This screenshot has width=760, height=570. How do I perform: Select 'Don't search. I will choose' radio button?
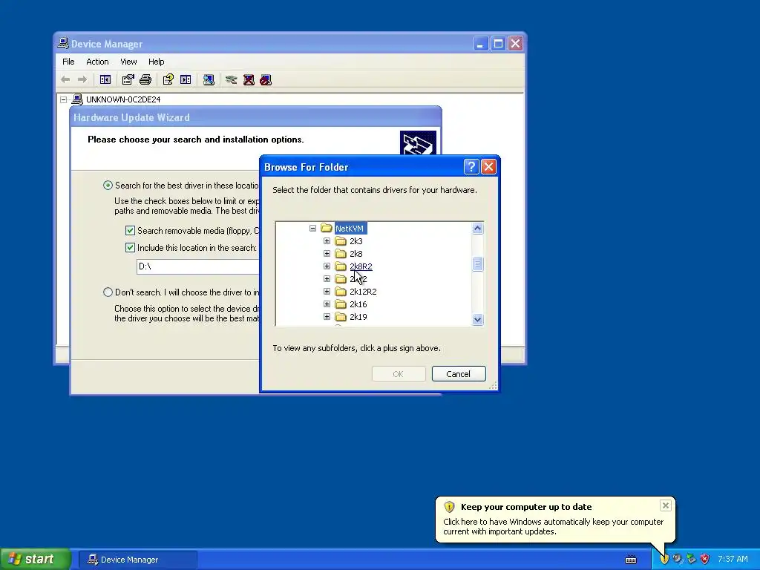click(108, 292)
